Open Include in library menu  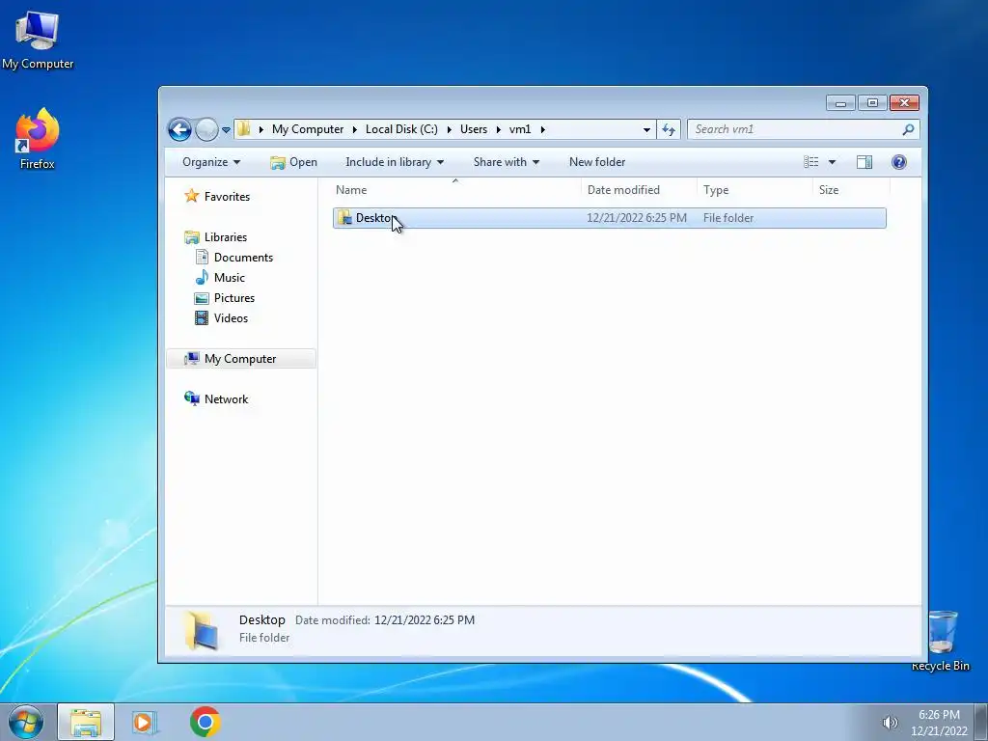pyautogui.click(x=395, y=162)
